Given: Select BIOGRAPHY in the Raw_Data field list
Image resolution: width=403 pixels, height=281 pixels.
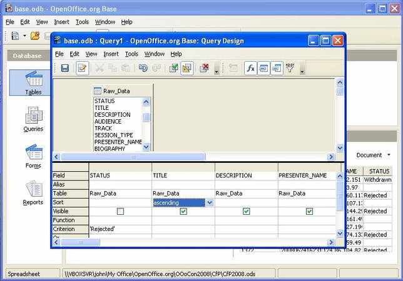Looking at the screenshot, I should point(110,149).
